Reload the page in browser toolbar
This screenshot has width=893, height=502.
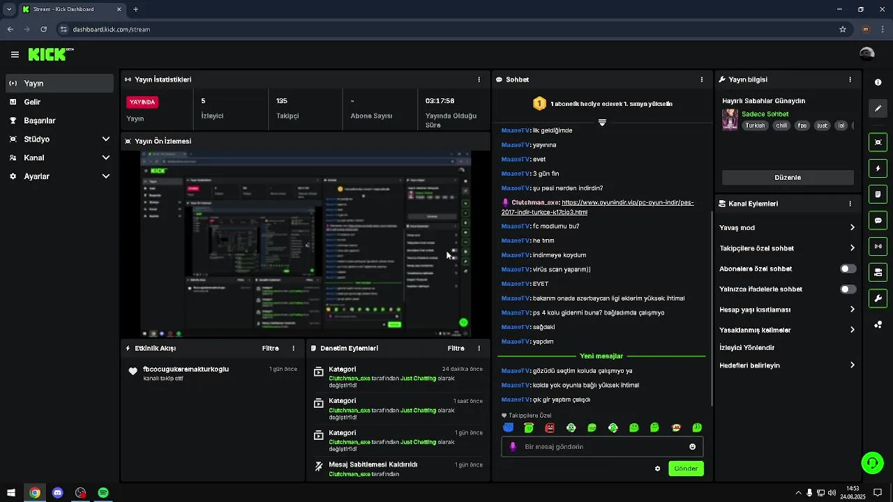pos(43,29)
